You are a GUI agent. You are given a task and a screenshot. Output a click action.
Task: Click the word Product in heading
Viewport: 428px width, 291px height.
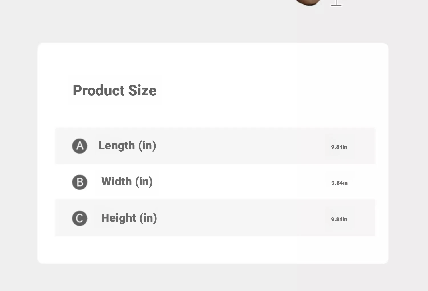[x=99, y=90]
